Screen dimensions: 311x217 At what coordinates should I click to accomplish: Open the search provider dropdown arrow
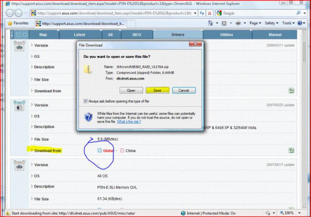click(x=305, y=13)
